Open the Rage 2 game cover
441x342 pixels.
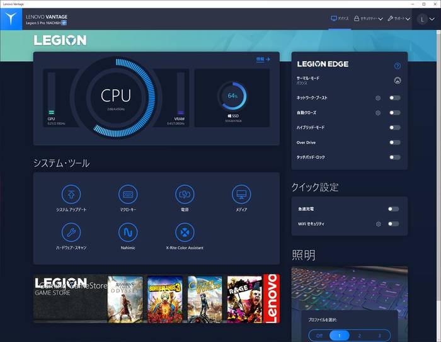(x=244, y=299)
